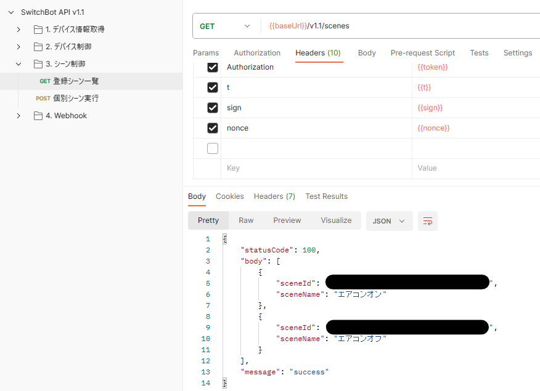Open the GET request method dropdown
540x391 pixels.
(x=225, y=26)
